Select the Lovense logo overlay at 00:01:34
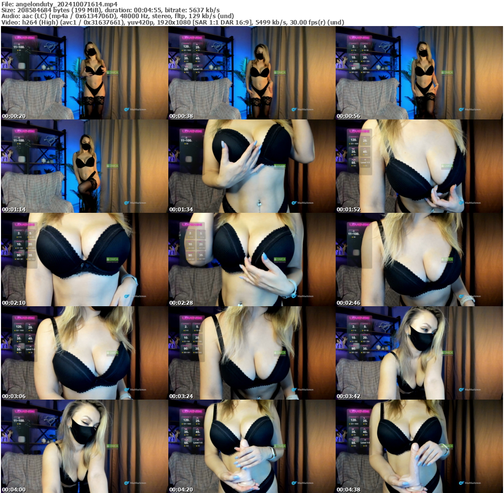 click(192, 131)
